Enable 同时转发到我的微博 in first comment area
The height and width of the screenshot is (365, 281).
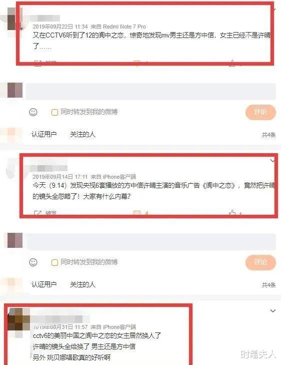coord(54,113)
